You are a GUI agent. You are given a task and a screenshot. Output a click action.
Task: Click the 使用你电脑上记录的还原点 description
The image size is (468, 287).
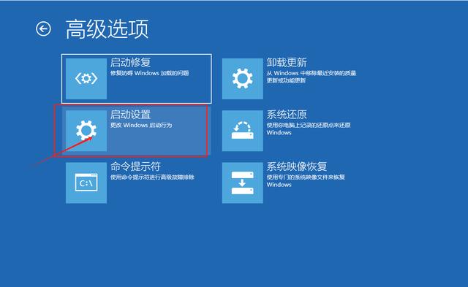309,129
